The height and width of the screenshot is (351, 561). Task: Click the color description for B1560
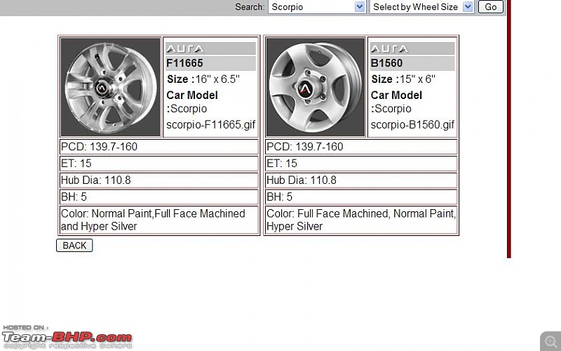(361, 220)
